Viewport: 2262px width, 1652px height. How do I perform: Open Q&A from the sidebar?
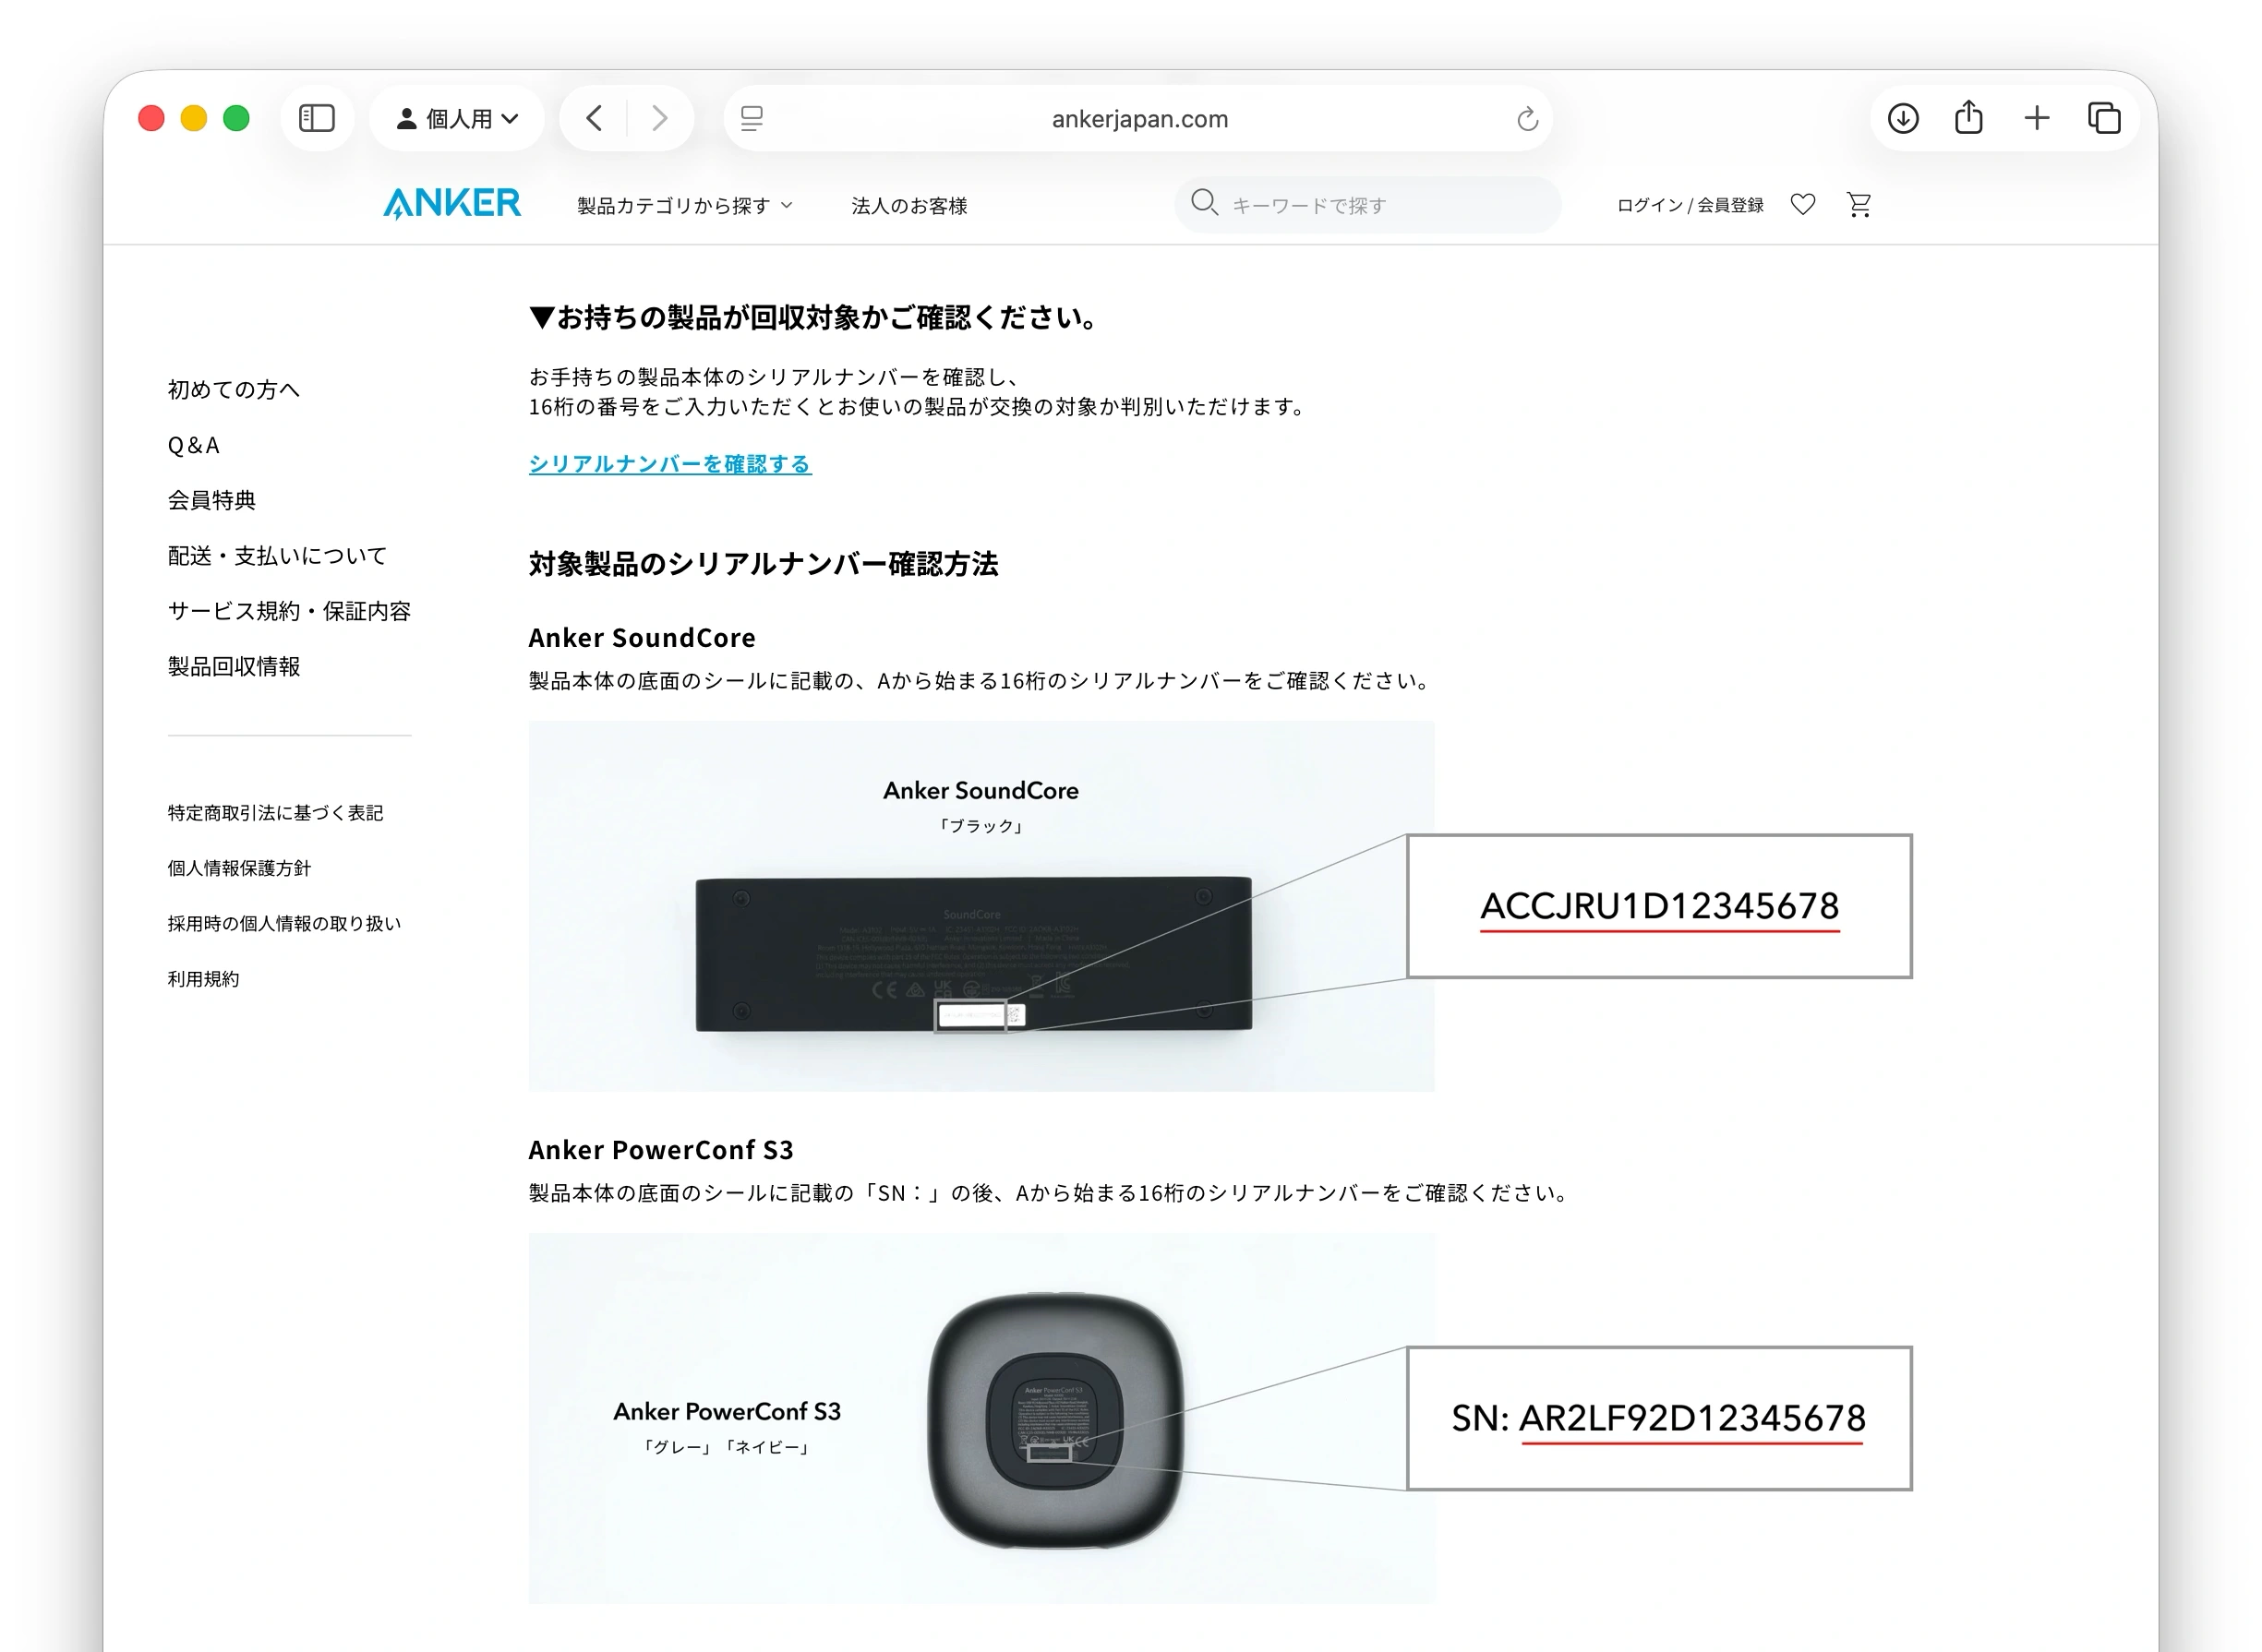193,445
